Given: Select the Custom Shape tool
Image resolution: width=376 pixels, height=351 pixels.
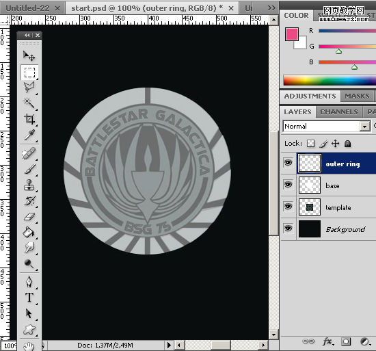Looking at the screenshot, I should tap(29, 329).
